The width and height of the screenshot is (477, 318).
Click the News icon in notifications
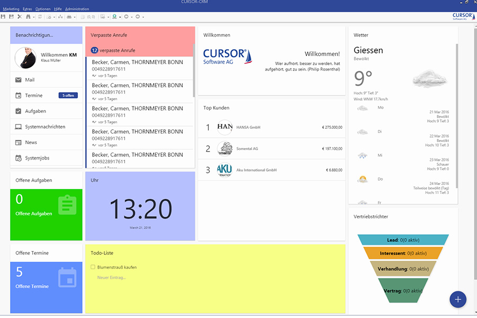tap(19, 143)
